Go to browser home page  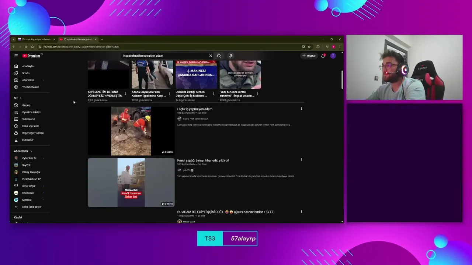tap(32, 47)
